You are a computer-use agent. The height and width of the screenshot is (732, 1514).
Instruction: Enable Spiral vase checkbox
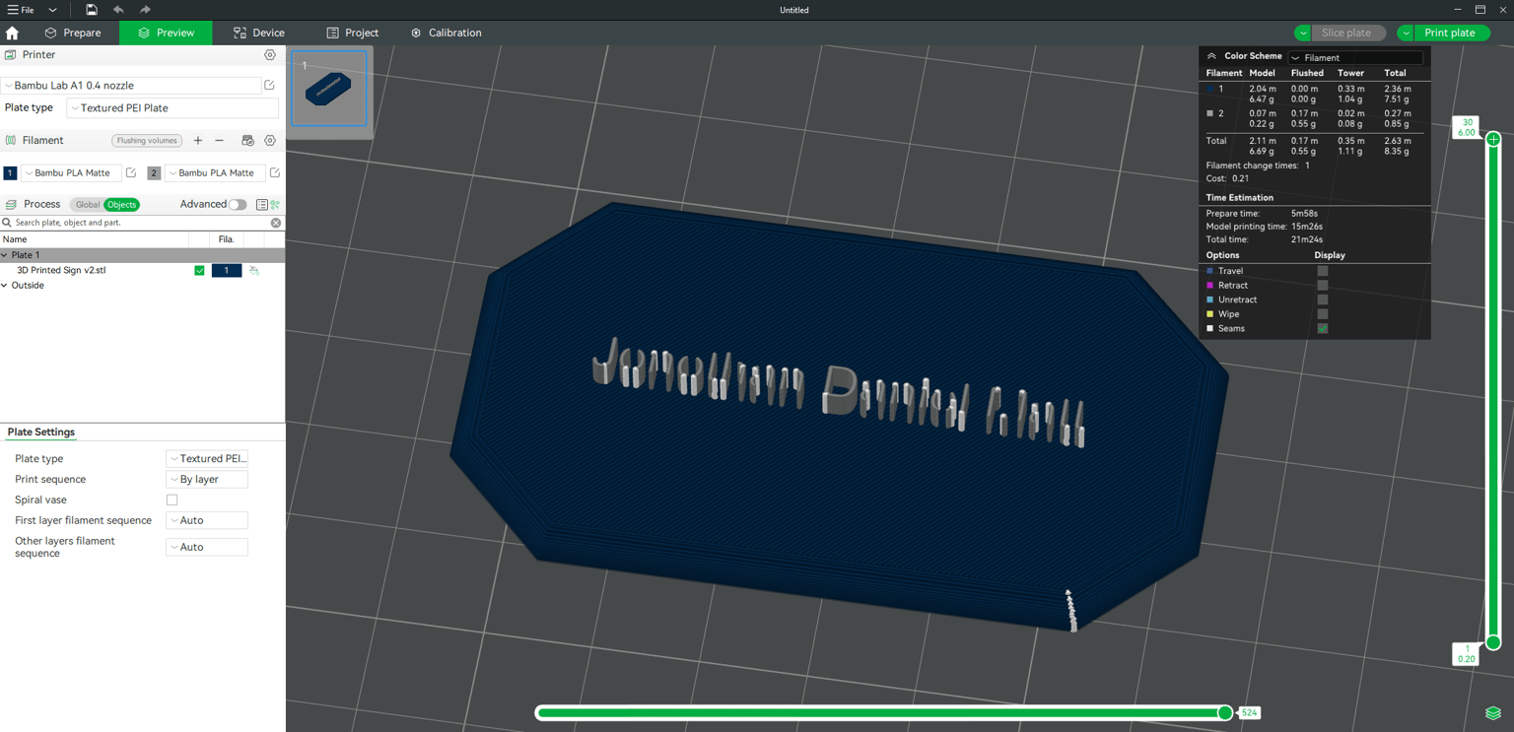pos(172,499)
